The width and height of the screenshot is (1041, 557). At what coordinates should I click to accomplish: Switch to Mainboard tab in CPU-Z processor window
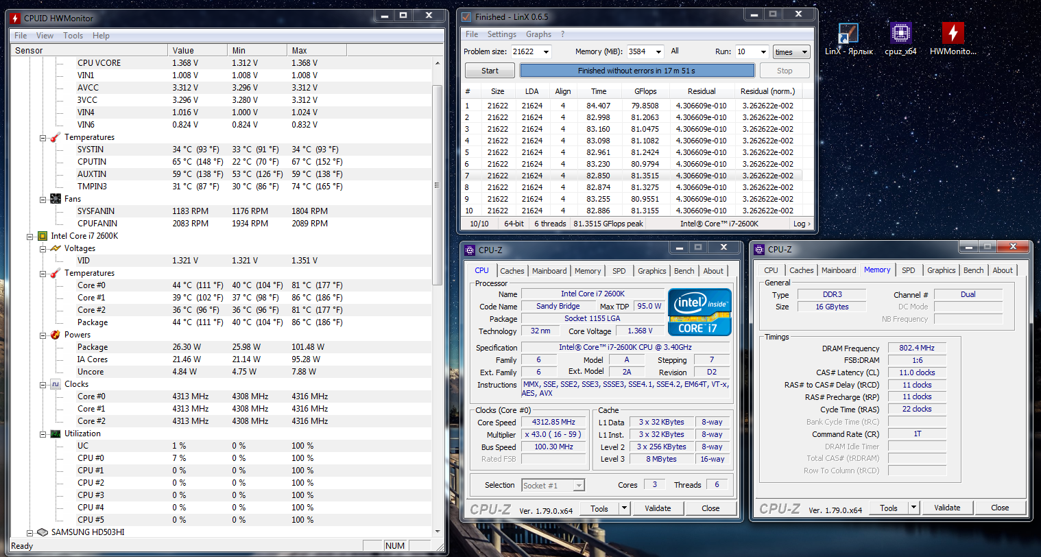[x=549, y=271]
